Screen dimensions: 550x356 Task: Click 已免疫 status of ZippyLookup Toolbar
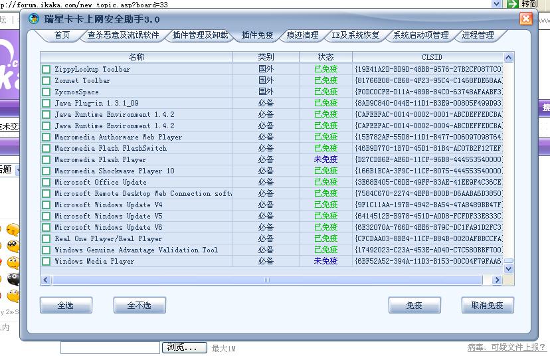click(325, 70)
